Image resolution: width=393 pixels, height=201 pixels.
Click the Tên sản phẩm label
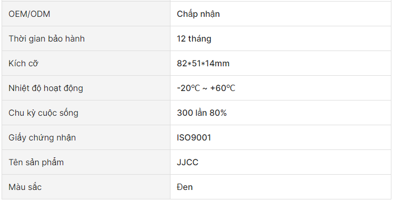point(36,162)
